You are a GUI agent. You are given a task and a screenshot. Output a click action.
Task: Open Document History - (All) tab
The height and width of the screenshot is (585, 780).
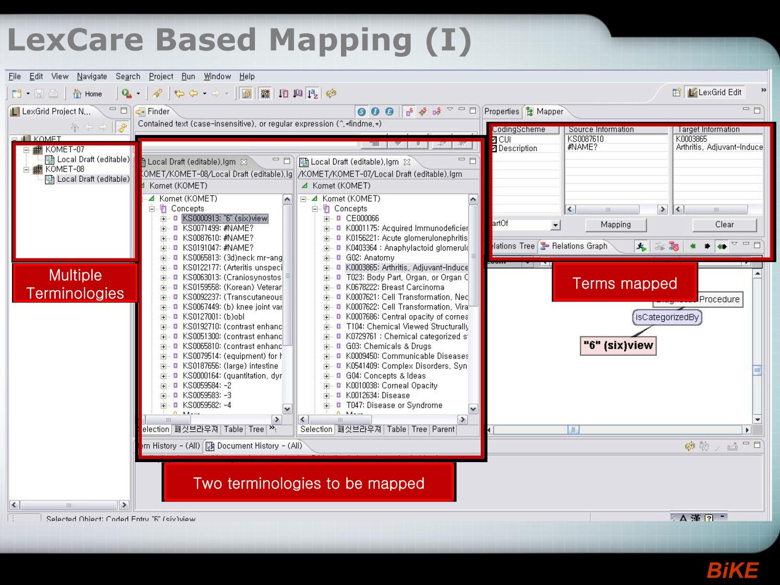254,446
